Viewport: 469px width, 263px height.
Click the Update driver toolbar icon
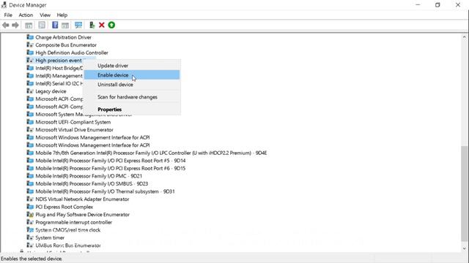92,26
